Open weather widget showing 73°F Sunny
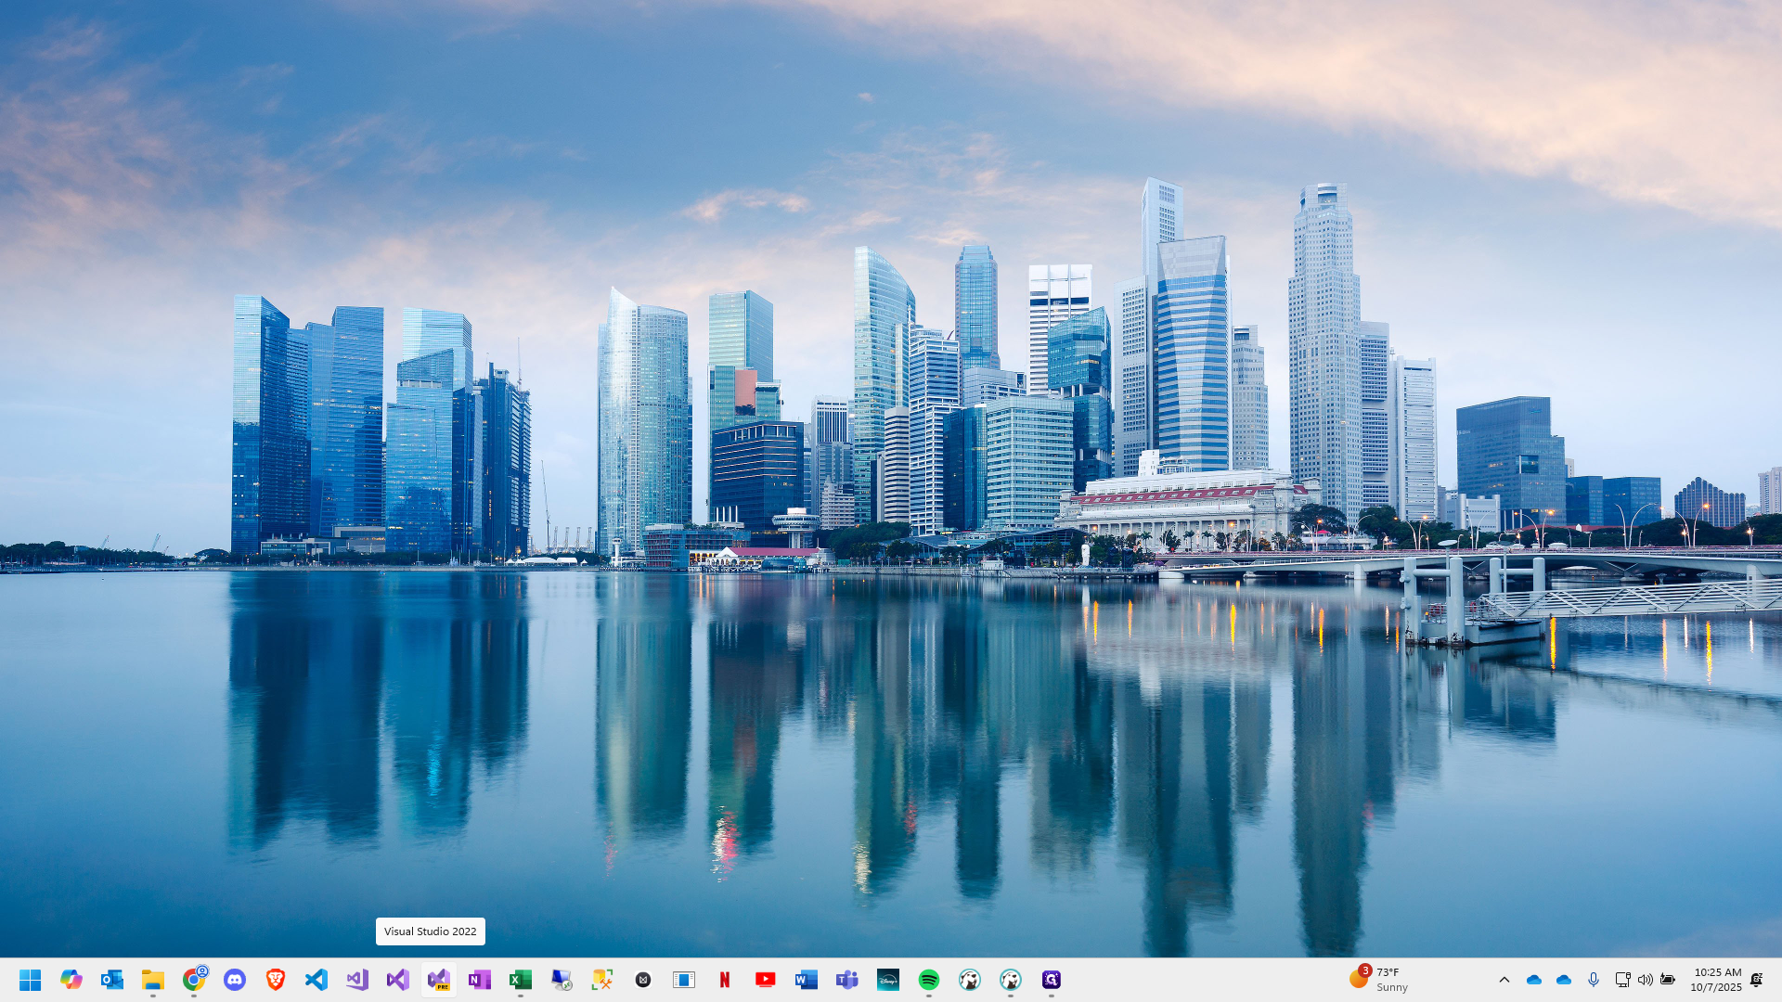This screenshot has height=1002, width=1782. point(1379,980)
